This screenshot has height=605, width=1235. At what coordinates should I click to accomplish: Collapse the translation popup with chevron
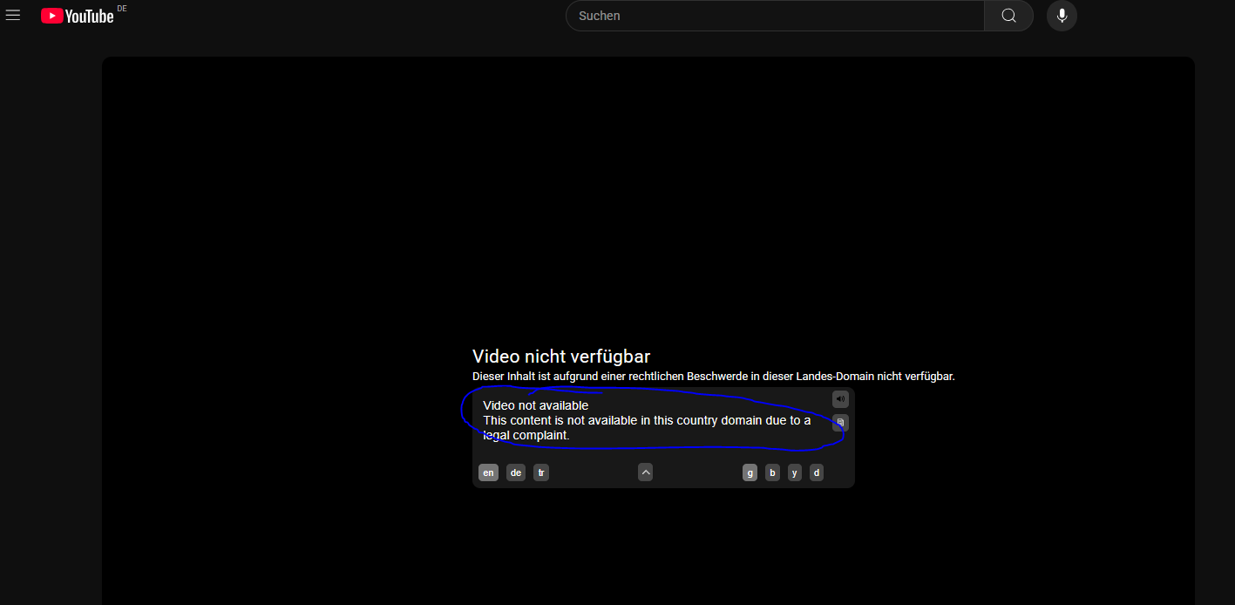point(645,472)
